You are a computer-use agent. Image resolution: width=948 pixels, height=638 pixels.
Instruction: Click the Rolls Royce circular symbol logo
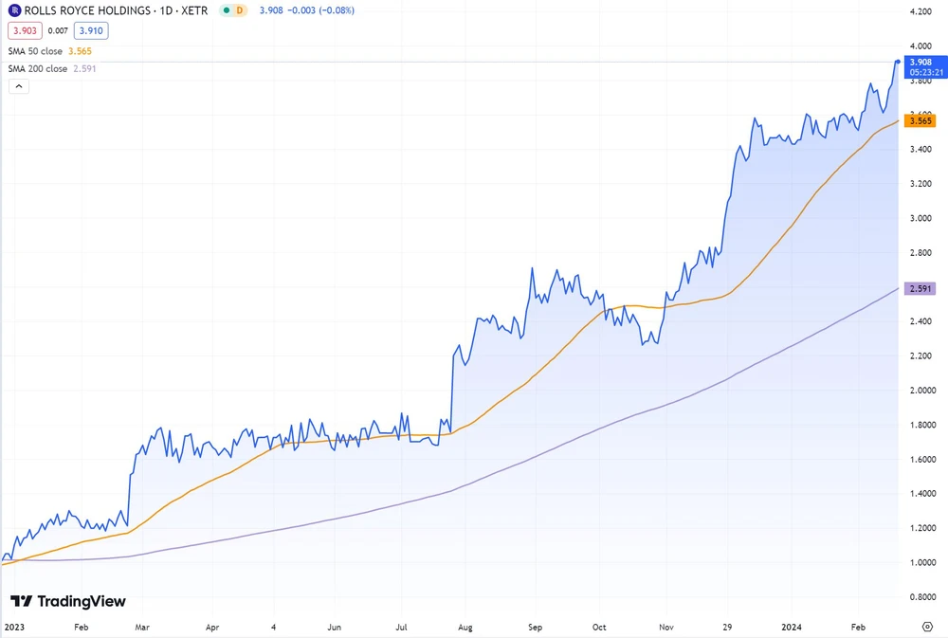coord(13,10)
